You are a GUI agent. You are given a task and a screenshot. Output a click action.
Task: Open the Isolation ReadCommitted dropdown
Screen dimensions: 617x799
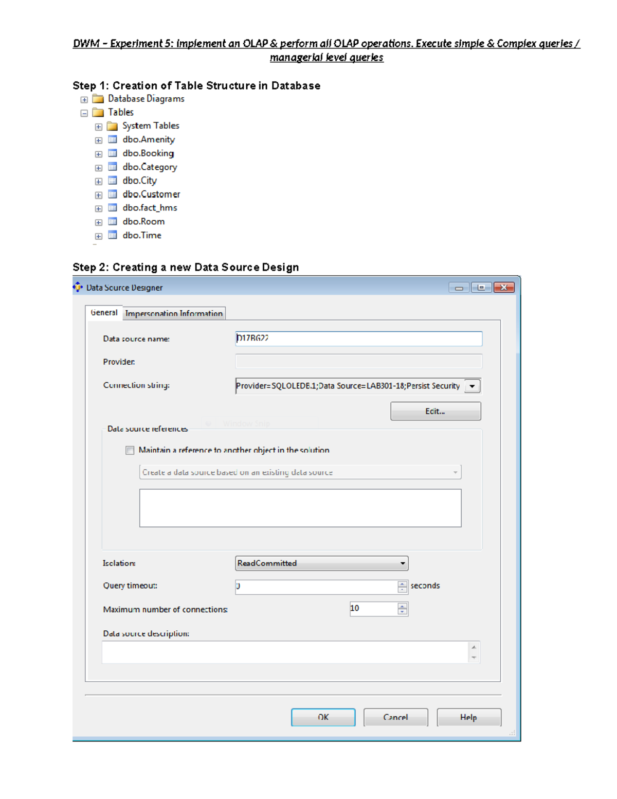402,563
